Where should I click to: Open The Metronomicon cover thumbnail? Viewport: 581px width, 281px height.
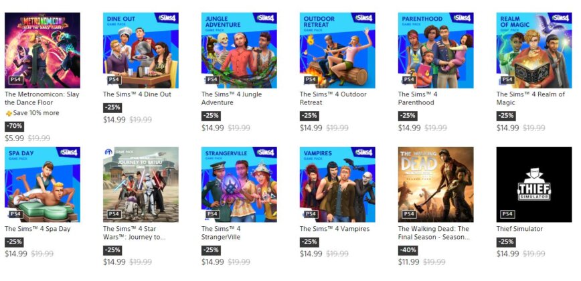click(42, 50)
